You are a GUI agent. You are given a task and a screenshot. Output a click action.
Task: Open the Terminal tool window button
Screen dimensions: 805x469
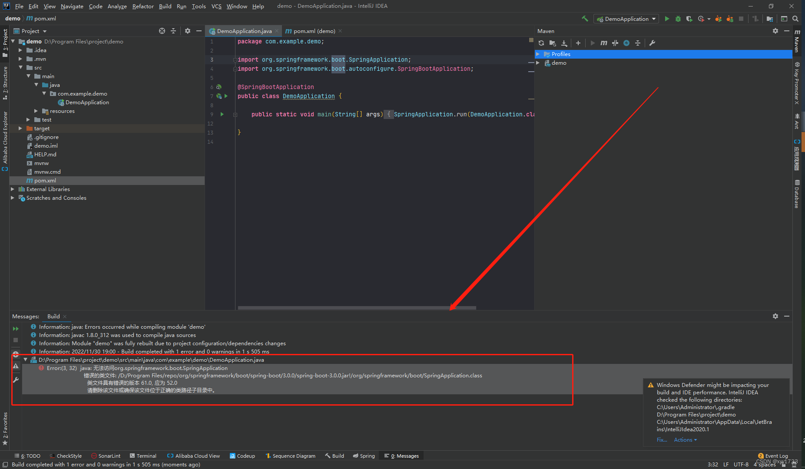click(x=143, y=456)
